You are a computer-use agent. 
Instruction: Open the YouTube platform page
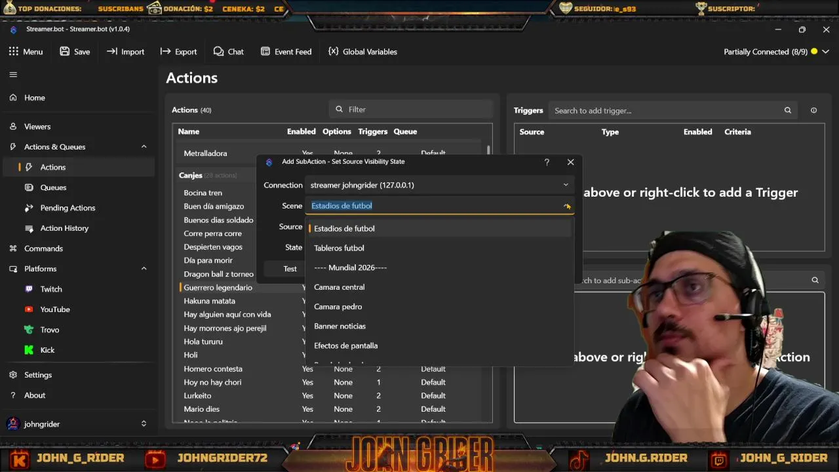click(x=77, y=309)
